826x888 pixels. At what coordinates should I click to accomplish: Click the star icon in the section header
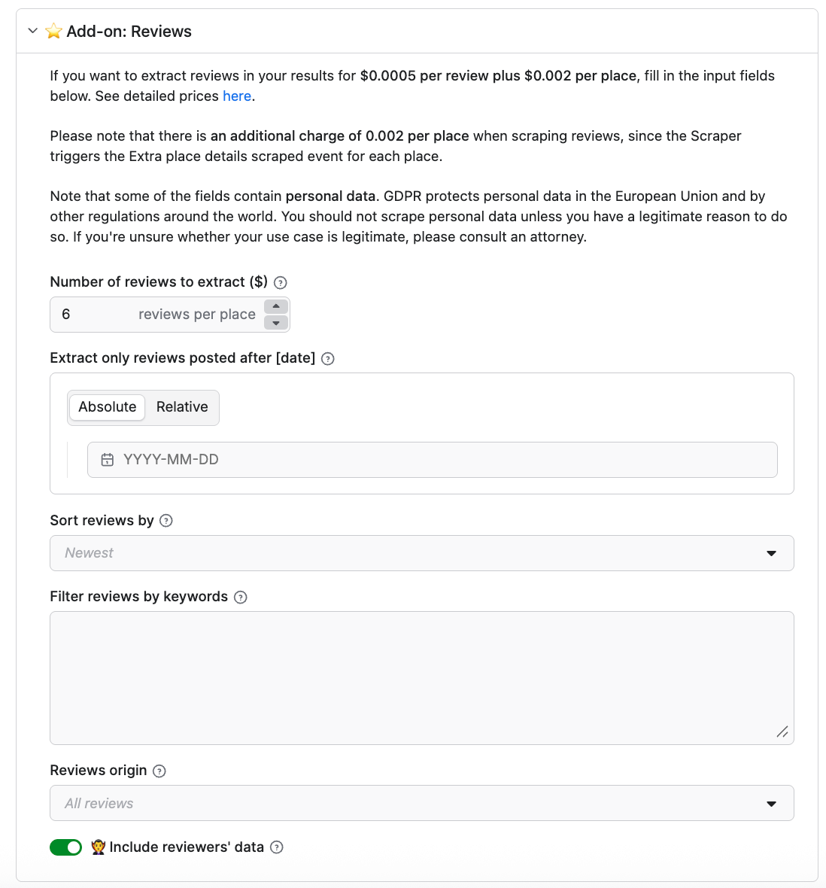[53, 32]
